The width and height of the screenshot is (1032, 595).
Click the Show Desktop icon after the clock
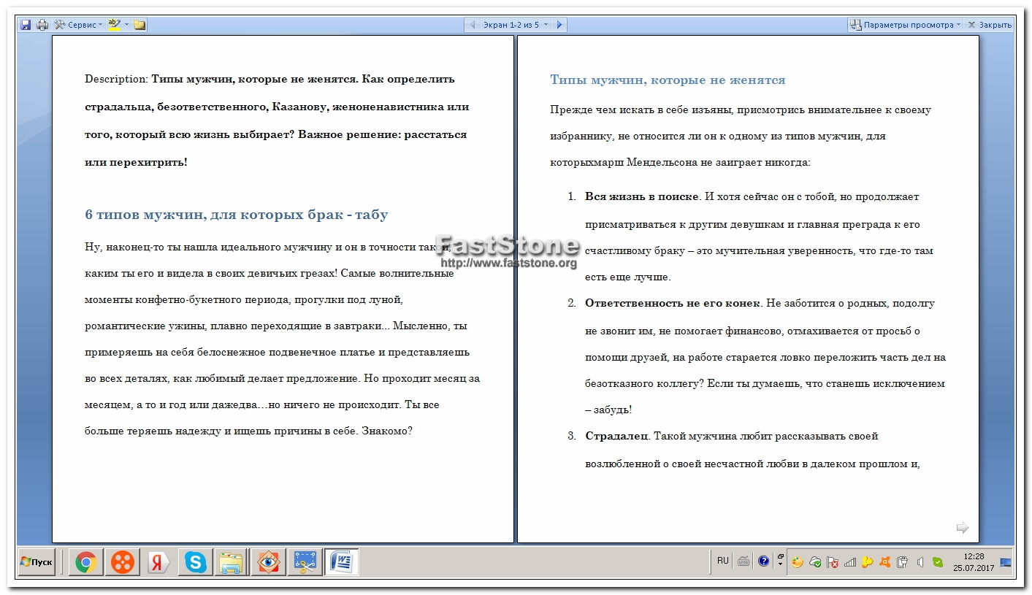[1006, 562]
